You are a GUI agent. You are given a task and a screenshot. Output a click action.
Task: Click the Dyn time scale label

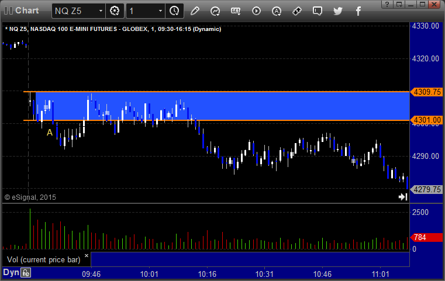[x=11, y=272]
